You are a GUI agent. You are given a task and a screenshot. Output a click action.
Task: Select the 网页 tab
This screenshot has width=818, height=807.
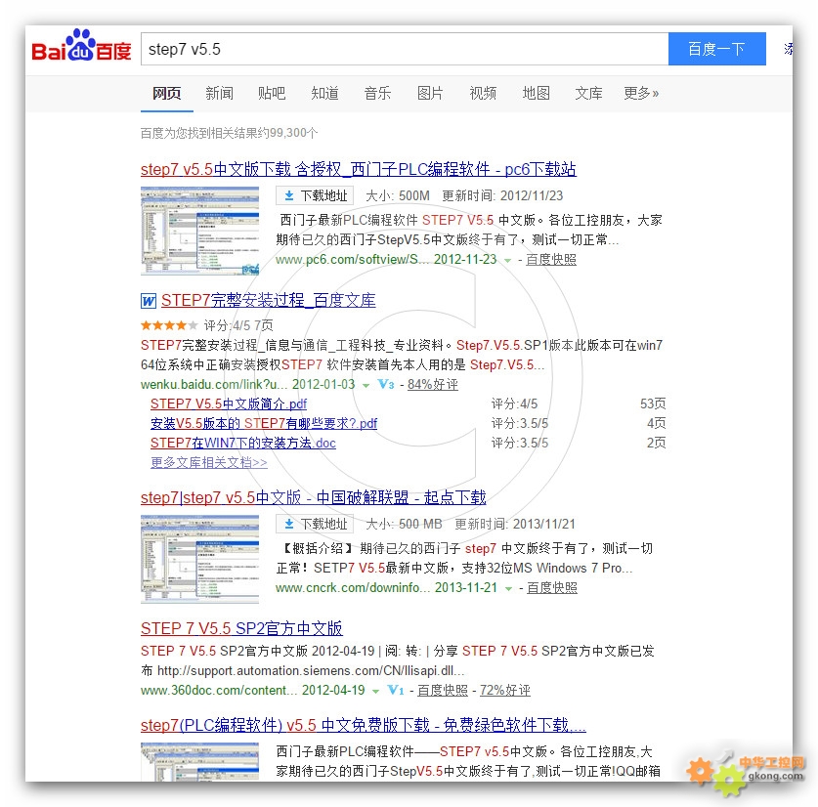point(166,94)
